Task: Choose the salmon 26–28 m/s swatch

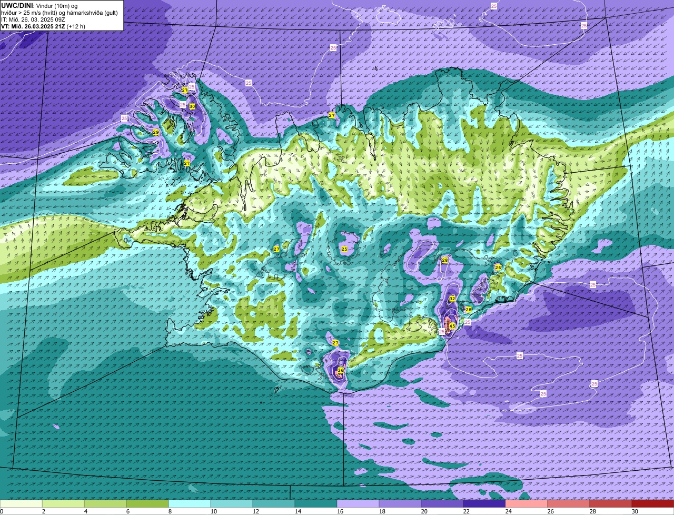Action: coord(569,504)
